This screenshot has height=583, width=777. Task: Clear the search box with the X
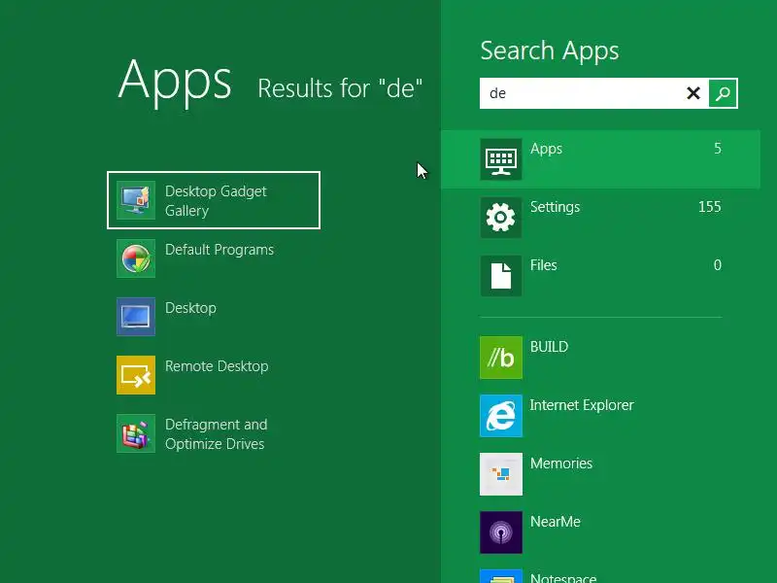pos(693,92)
